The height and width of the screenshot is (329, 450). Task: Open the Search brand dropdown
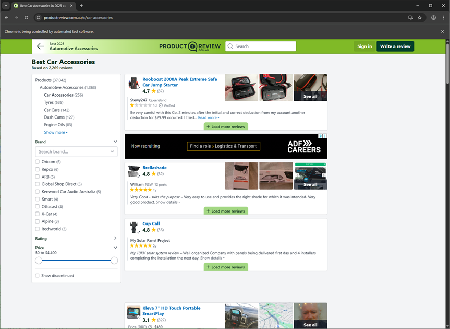(112, 151)
